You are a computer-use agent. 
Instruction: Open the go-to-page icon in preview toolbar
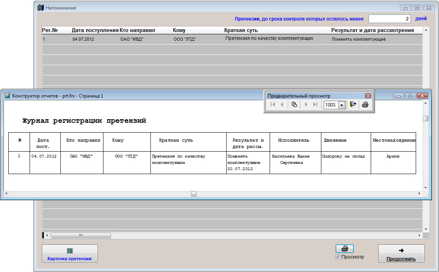(294, 105)
